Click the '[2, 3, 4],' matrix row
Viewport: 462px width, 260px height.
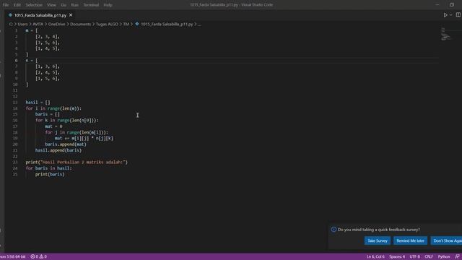(x=48, y=37)
